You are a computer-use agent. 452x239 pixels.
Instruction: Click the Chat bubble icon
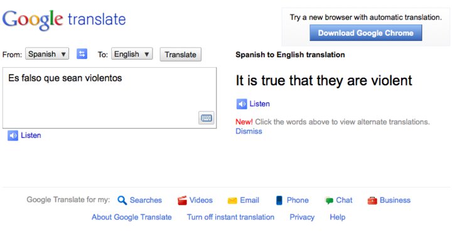click(x=329, y=200)
